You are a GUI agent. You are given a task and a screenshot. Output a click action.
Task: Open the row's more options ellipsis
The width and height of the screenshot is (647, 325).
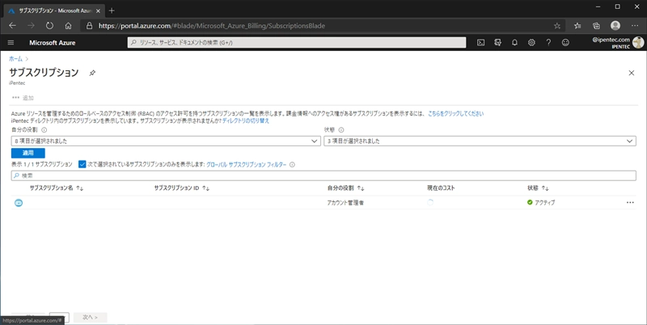coord(630,202)
